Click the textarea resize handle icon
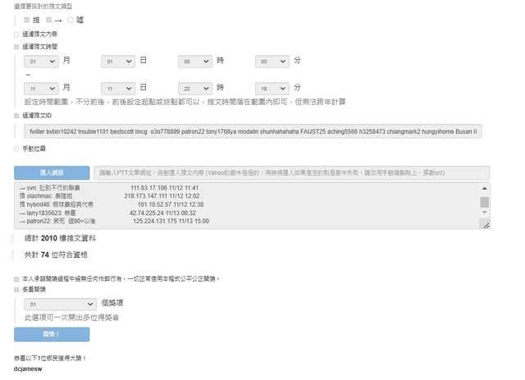The image size is (525, 380). tap(485, 224)
